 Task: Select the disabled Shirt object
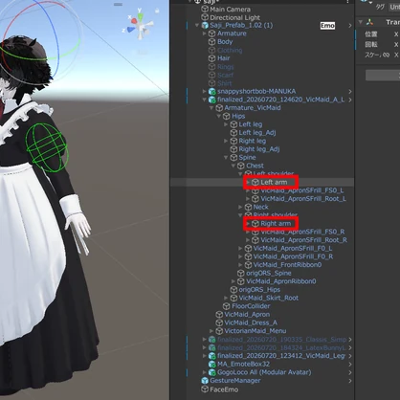click(224, 83)
